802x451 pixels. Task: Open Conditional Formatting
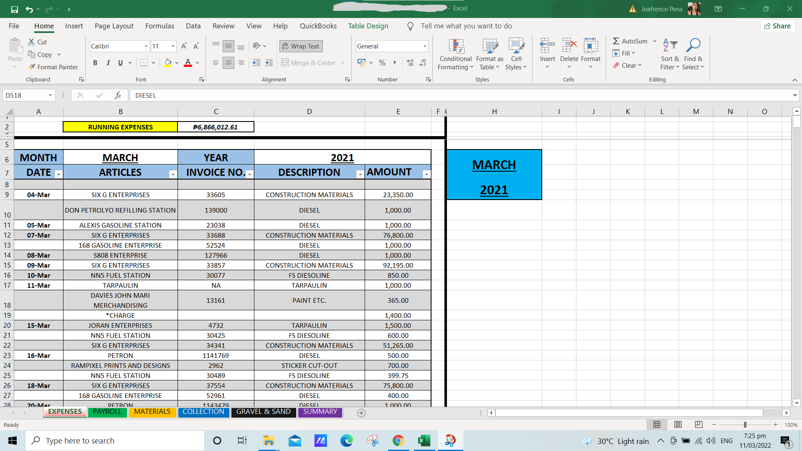[x=455, y=54]
